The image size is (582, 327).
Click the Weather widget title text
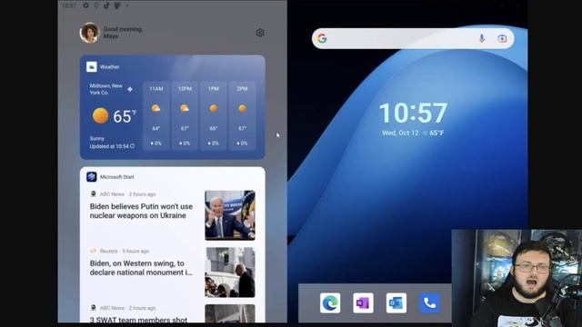pyautogui.click(x=109, y=67)
